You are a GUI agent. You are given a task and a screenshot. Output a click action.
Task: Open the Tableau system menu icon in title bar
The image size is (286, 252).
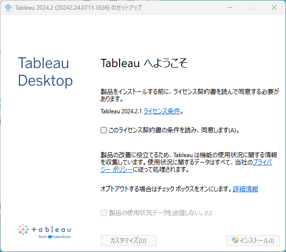[x=8, y=7]
